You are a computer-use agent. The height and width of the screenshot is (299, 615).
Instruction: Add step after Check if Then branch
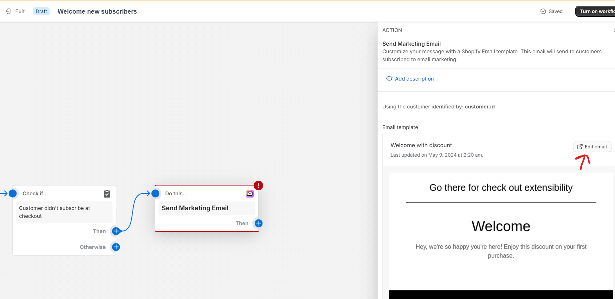[x=116, y=231]
